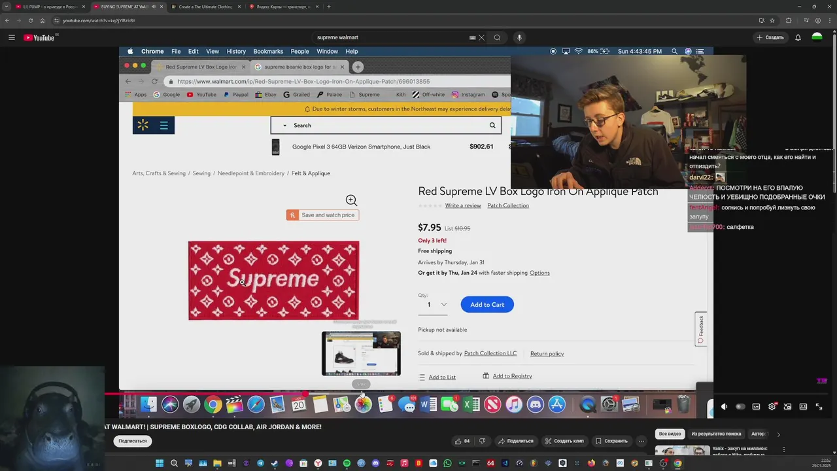Image resolution: width=837 pixels, height=471 pixels.
Task: Open the browser extensions puzzle icon
Action: tap(789, 20)
